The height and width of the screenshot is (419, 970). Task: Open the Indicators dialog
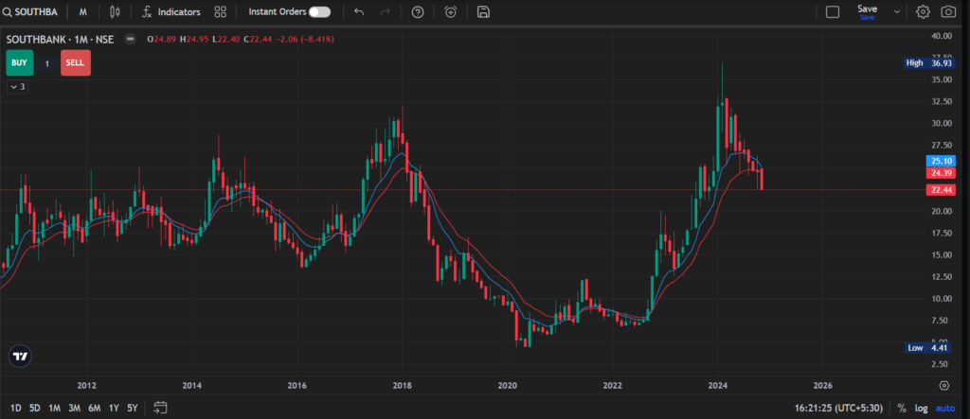(x=171, y=11)
